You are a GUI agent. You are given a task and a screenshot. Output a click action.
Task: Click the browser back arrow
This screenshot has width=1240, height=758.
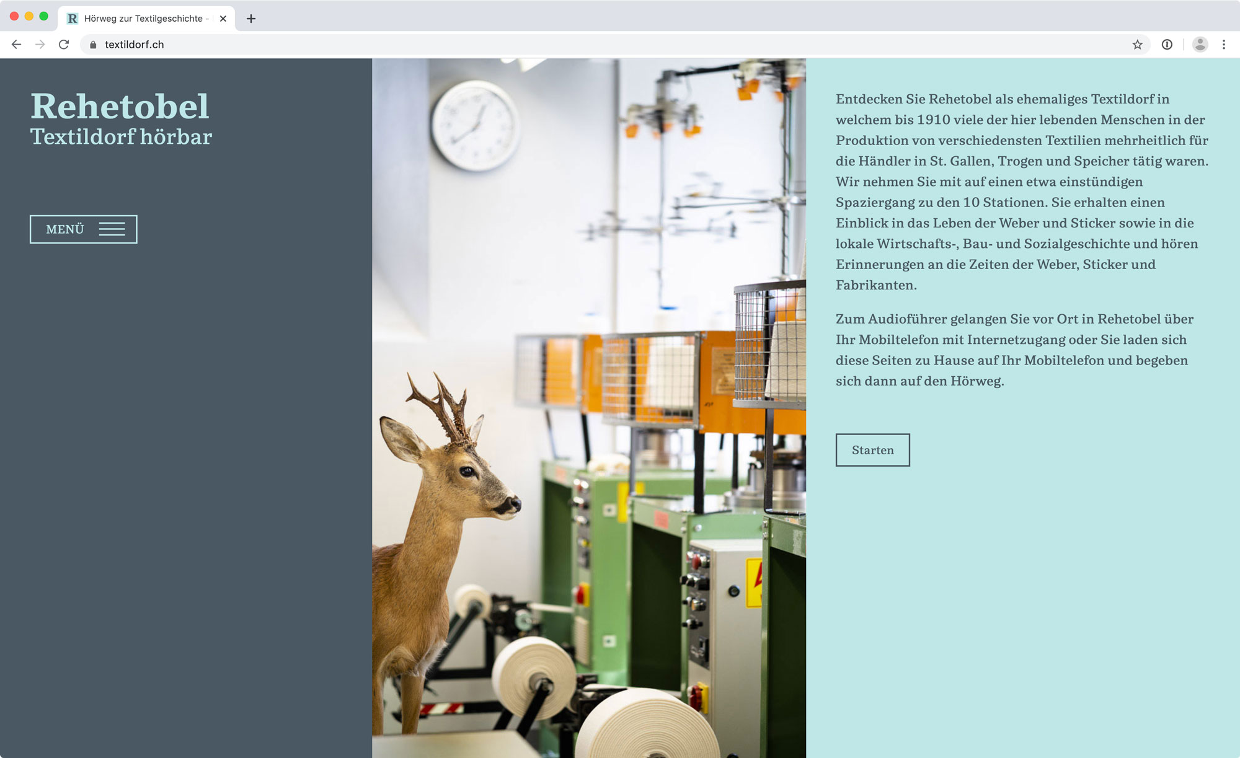(x=17, y=45)
